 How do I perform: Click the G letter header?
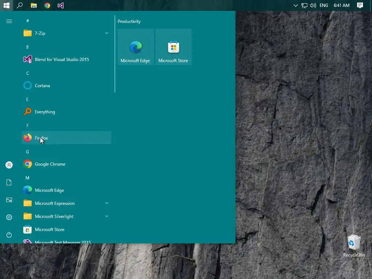(28, 151)
